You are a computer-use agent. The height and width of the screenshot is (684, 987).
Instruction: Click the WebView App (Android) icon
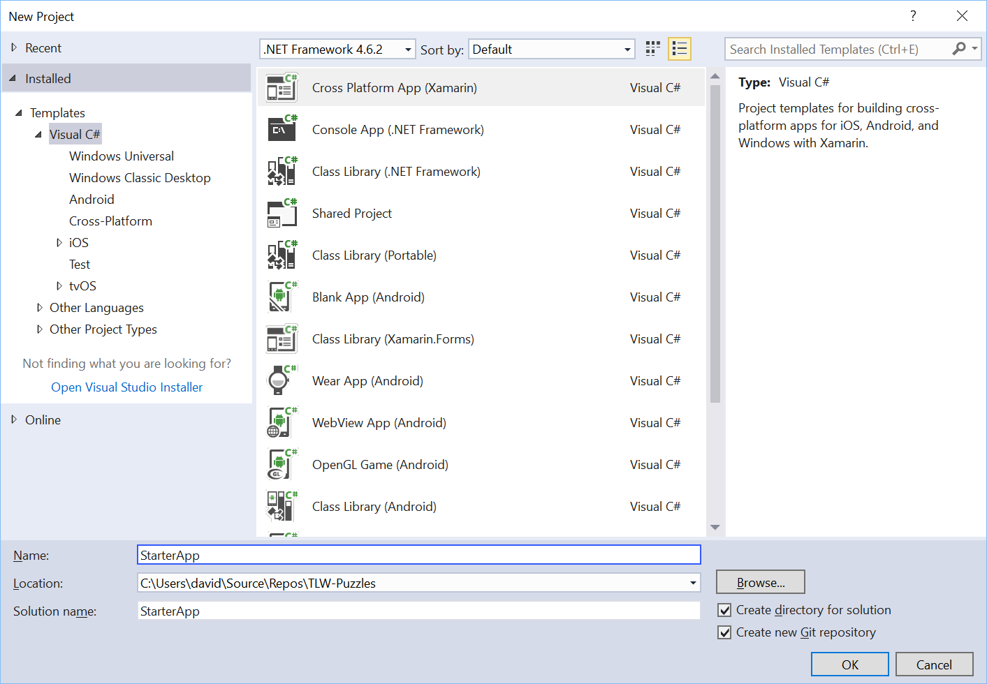(x=282, y=423)
